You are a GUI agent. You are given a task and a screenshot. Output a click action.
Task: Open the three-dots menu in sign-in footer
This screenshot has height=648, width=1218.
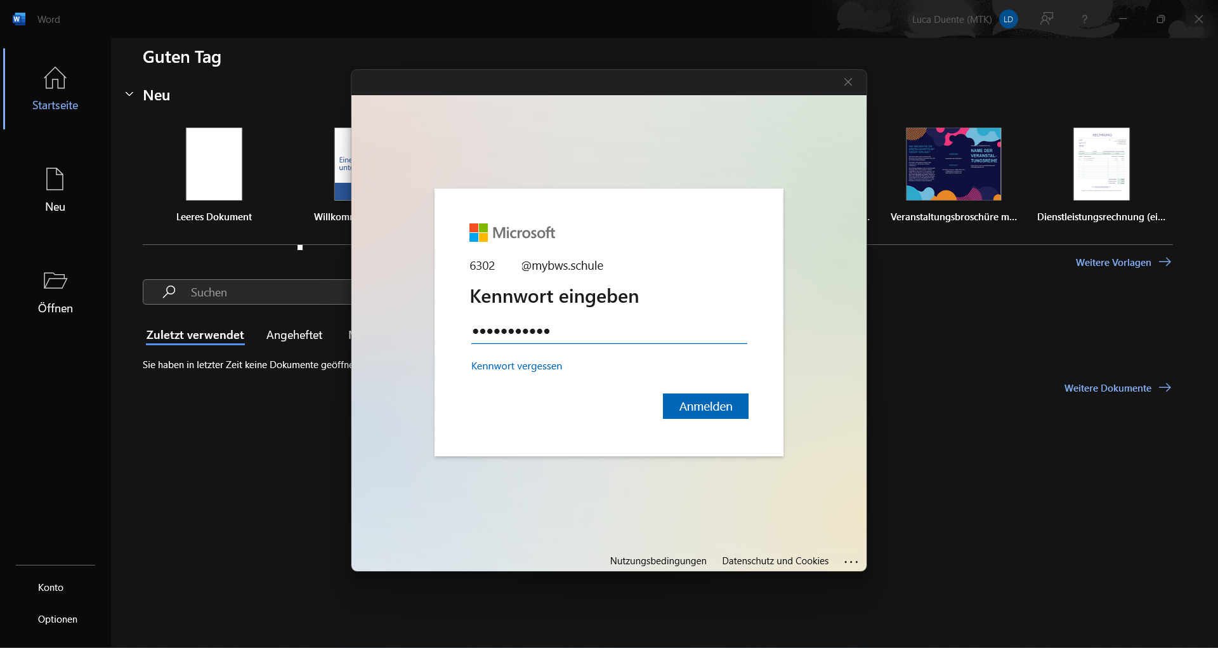[x=851, y=562]
